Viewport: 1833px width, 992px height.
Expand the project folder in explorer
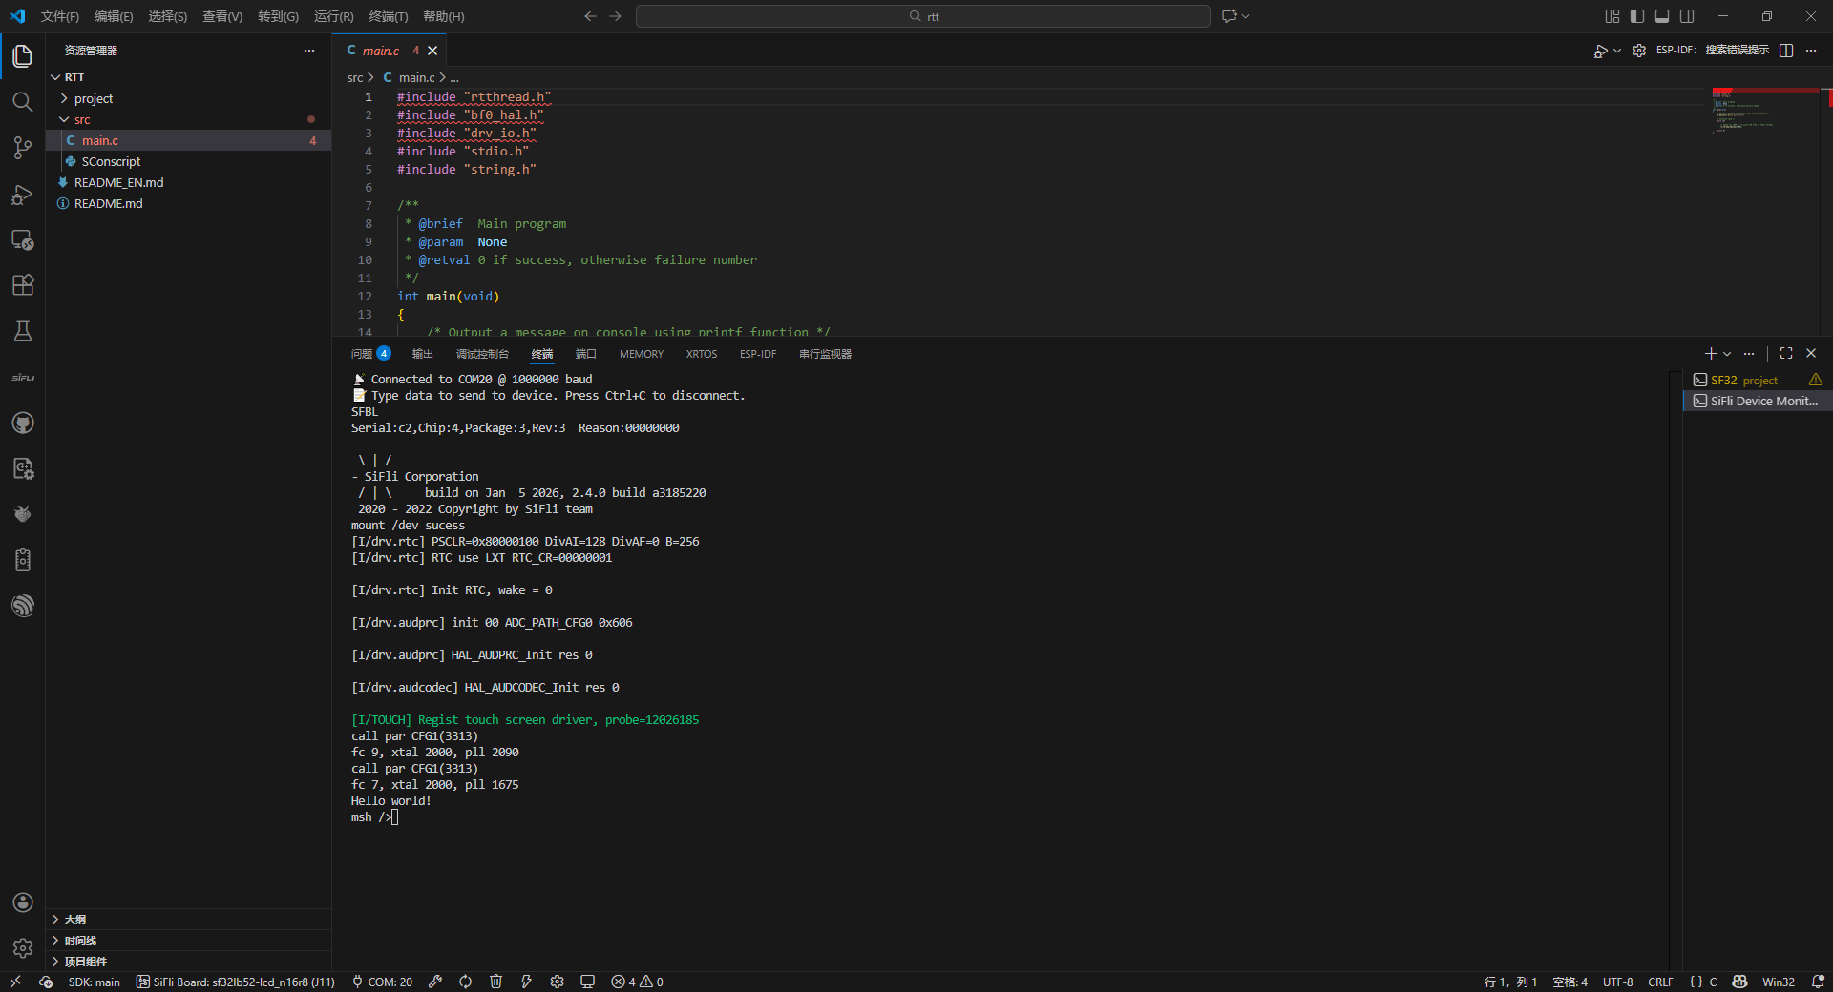(94, 98)
